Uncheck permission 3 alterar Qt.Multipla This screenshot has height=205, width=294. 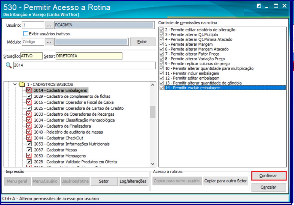pos(161,34)
